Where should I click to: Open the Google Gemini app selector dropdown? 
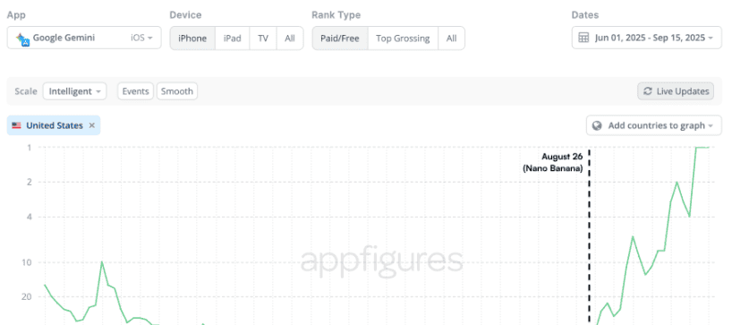(x=84, y=38)
